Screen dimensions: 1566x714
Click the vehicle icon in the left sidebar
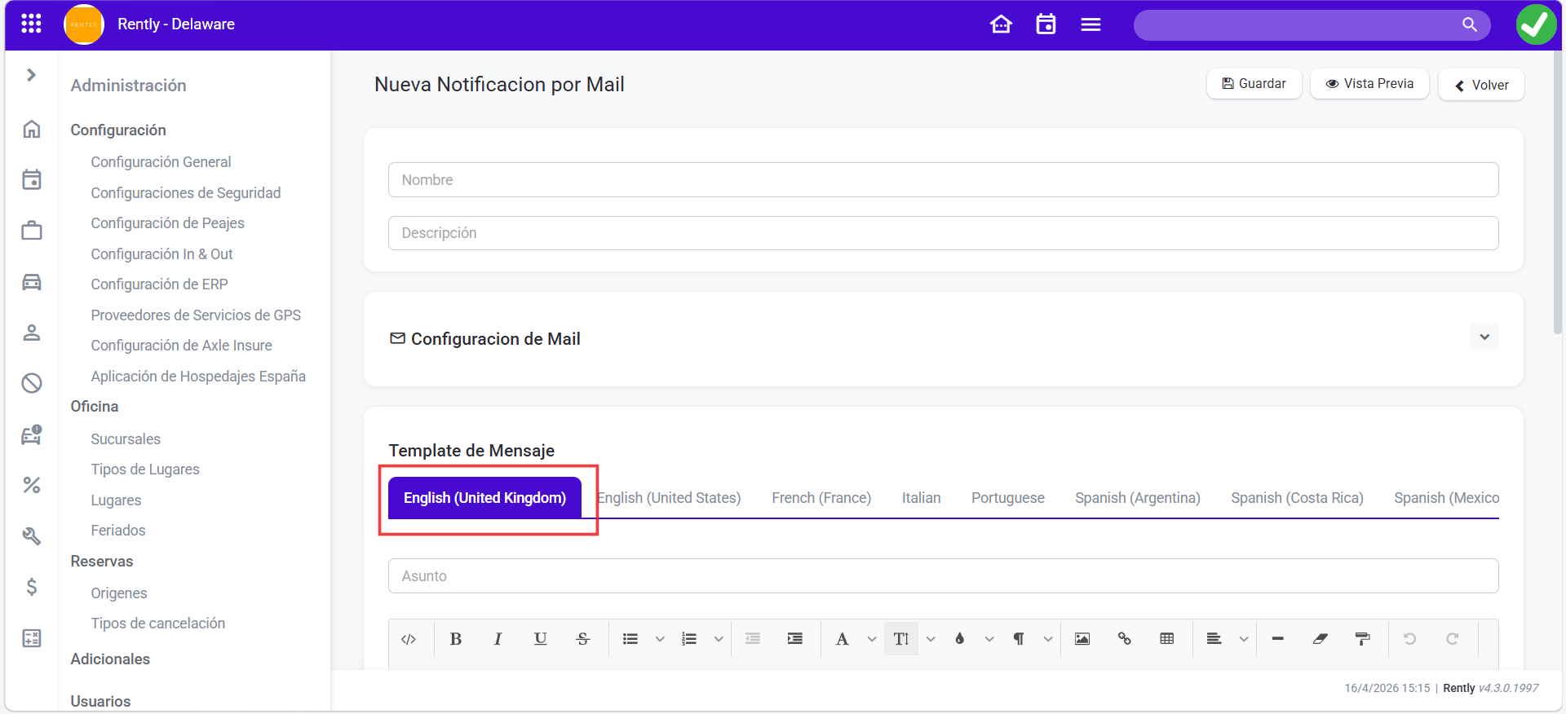coord(32,282)
